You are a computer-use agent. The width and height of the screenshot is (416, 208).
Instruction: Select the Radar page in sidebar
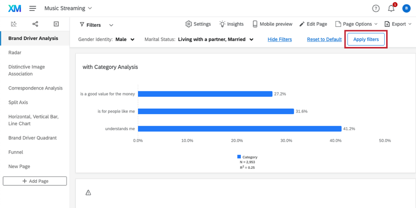tap(15, 52)
